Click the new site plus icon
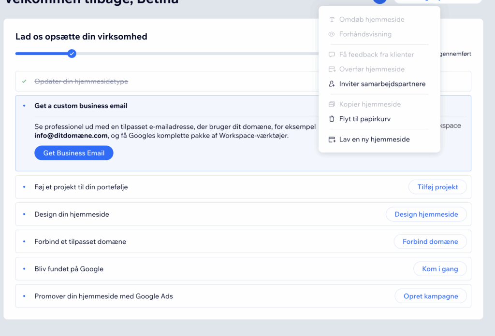 332,140
